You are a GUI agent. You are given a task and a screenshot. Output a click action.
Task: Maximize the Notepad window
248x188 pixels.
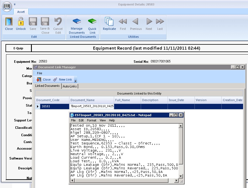coord(176,115)
